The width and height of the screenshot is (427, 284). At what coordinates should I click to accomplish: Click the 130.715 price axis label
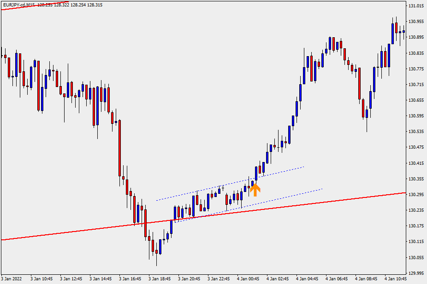pyautogui.click(x=416, y=85)
